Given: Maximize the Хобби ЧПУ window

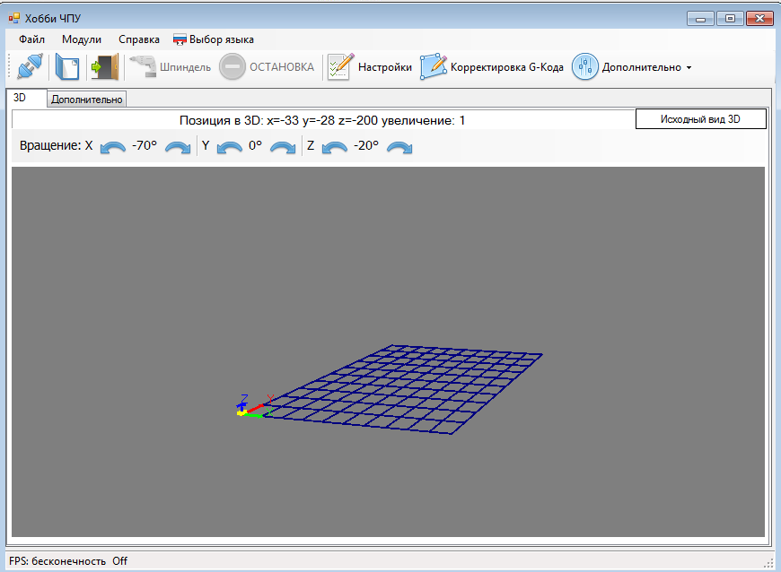Looking at the screenshot, I should coord(730,19).
